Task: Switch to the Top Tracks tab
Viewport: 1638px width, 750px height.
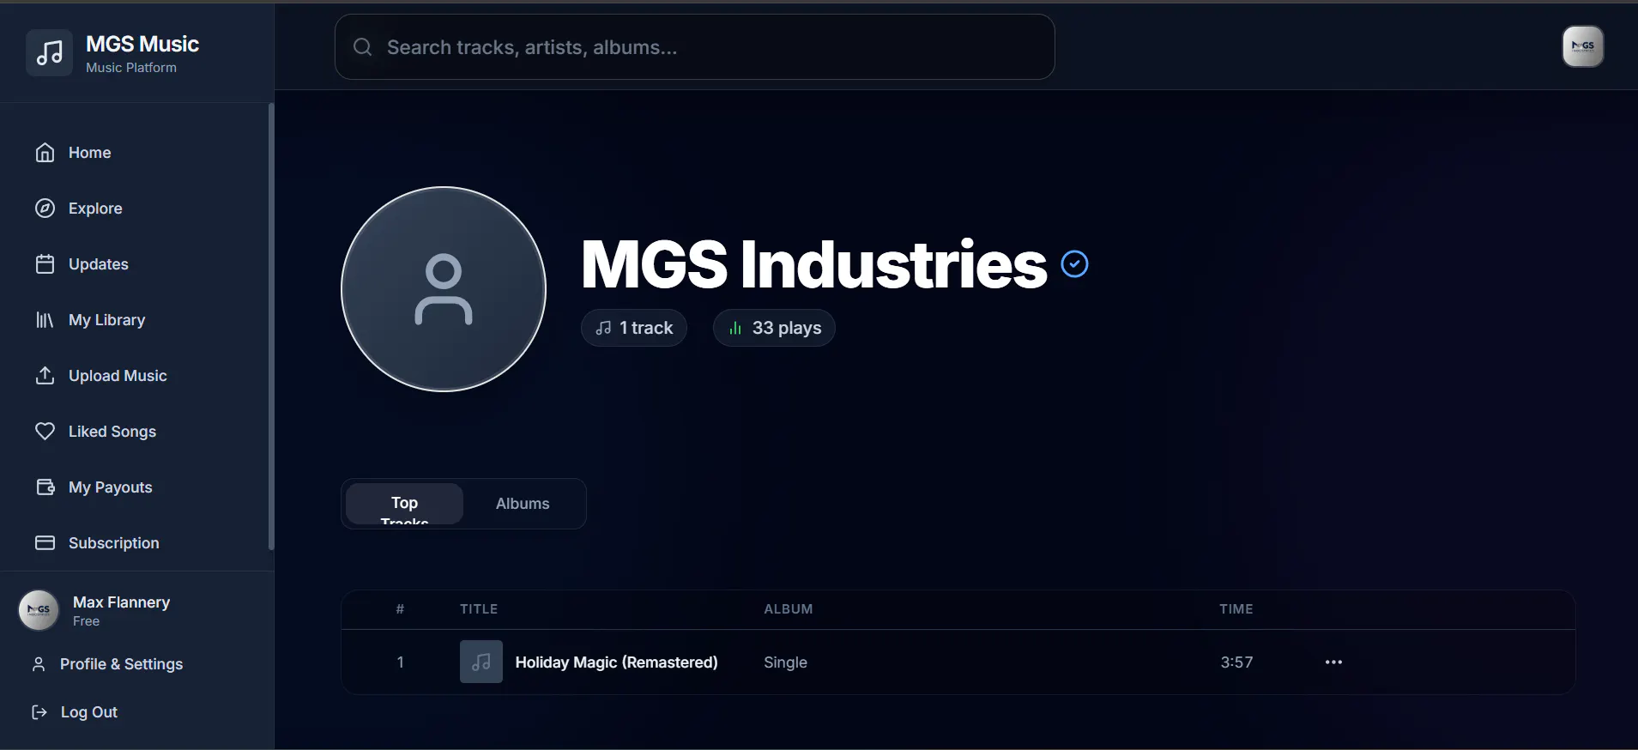Action: [404, 504]
